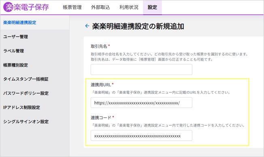
Task: Open パスワードポリシー設定
Action: 26,93
